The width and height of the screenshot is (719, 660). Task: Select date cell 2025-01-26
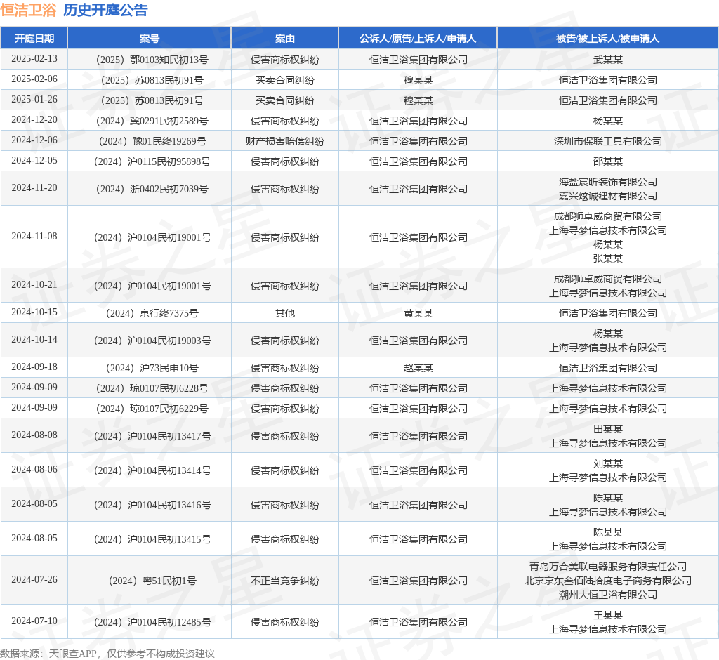coord(34,99)
